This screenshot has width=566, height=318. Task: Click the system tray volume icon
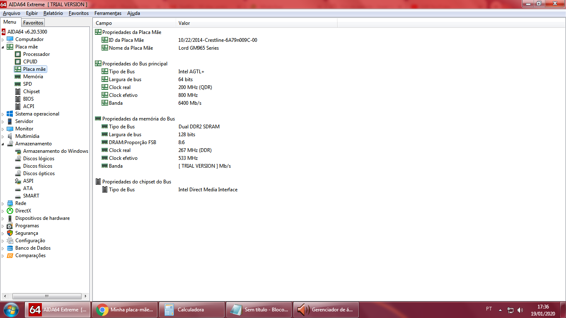(x=520, y=310)
